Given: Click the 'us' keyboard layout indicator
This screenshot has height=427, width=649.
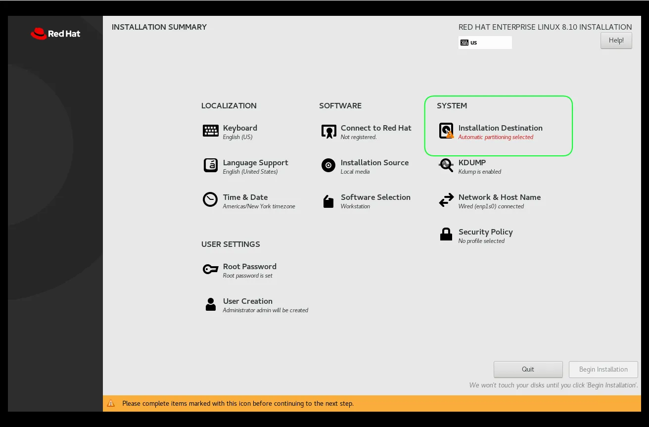Looking at the screenshot, I should pos(485,43).
